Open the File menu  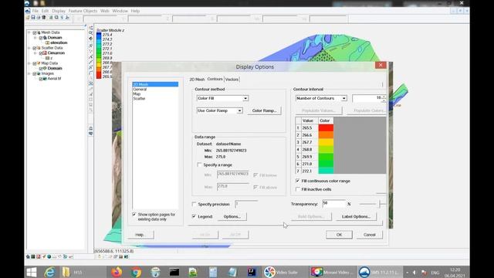35,11
